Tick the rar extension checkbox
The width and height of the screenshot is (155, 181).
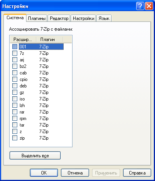coord(15,112)
